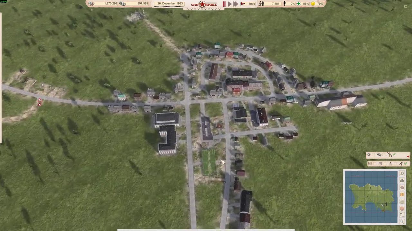412x231 pixels.
Task: Pause the game simulation
Action: [x=224, y=4]
